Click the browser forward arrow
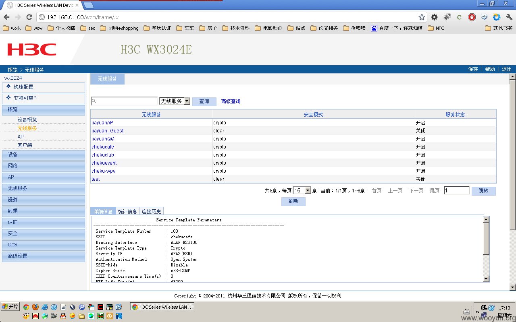 pyautogui.click(x=18, y=17)
